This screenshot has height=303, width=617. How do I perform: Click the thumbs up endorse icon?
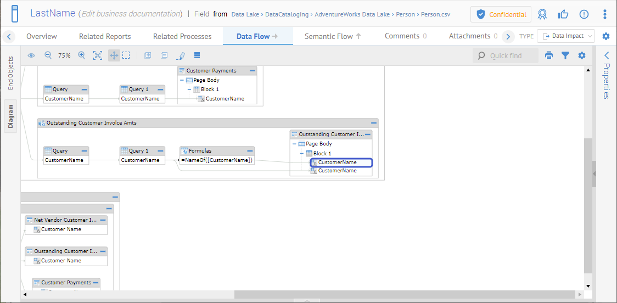[563, 14]
